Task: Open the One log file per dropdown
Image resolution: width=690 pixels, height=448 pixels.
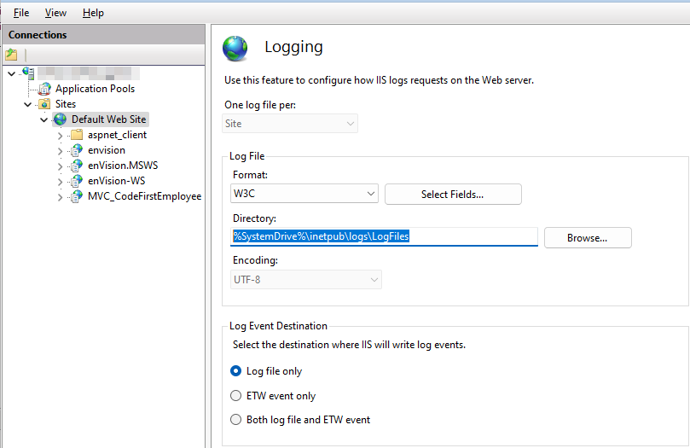Action: pyautogui.click(x=290, y=124)
